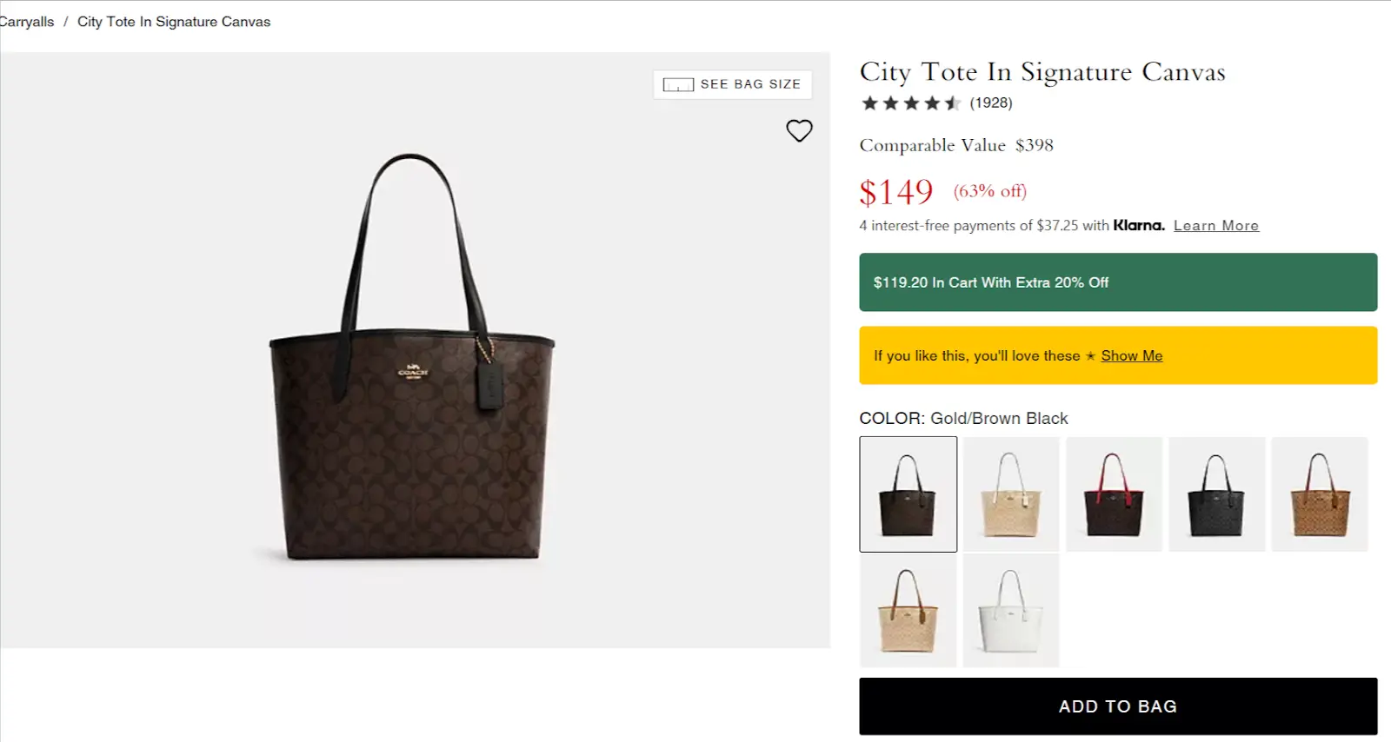Click the Klarna logo
Image resolution: width=1391 pixels, height=742 pixels.
1139,225
